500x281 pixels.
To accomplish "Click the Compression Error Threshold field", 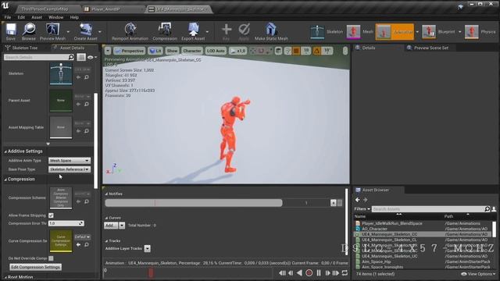I will click(66, 223).
